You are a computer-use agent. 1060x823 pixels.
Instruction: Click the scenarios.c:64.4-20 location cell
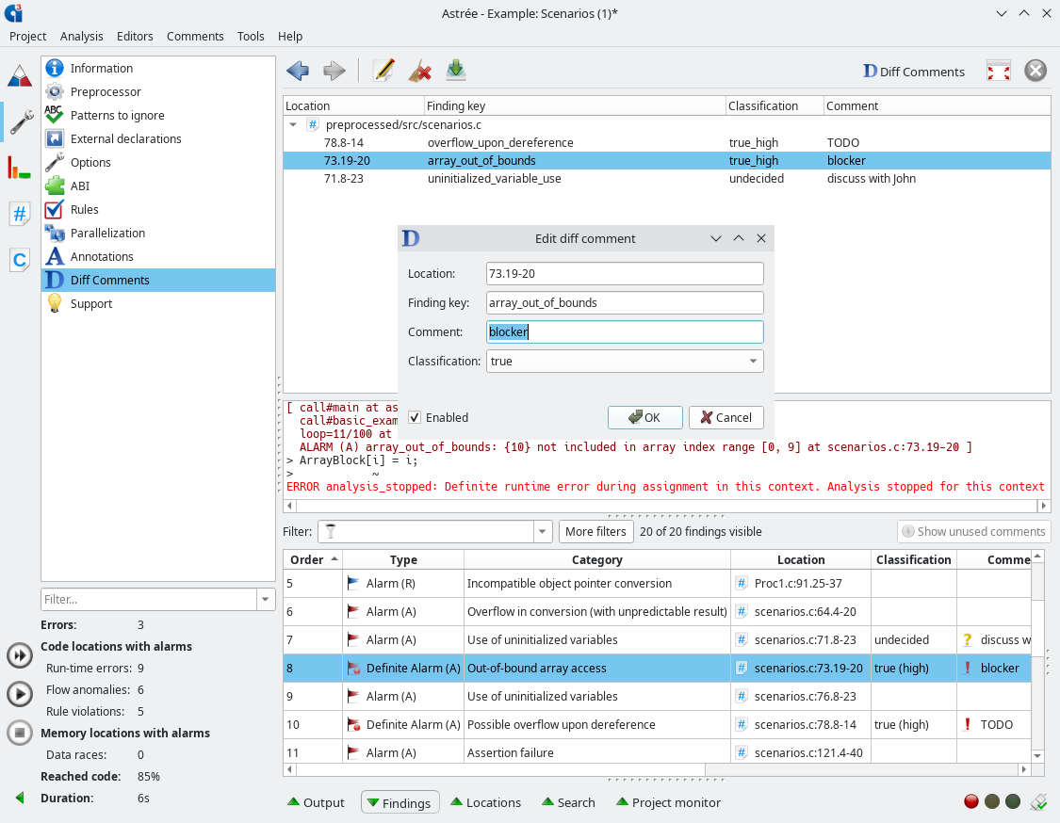pos(801,611)
